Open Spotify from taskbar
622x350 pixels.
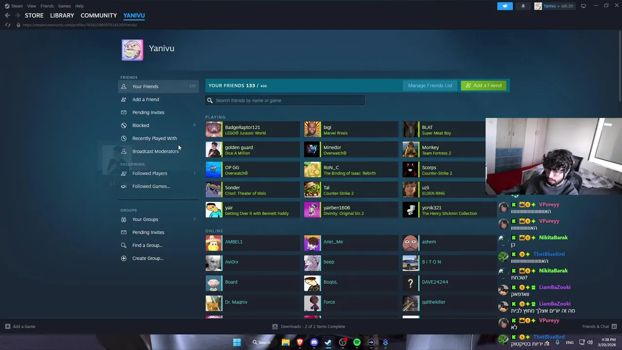(357, 342)
